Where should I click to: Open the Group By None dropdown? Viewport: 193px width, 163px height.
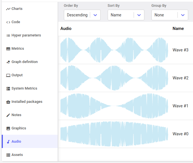(170, 15)
